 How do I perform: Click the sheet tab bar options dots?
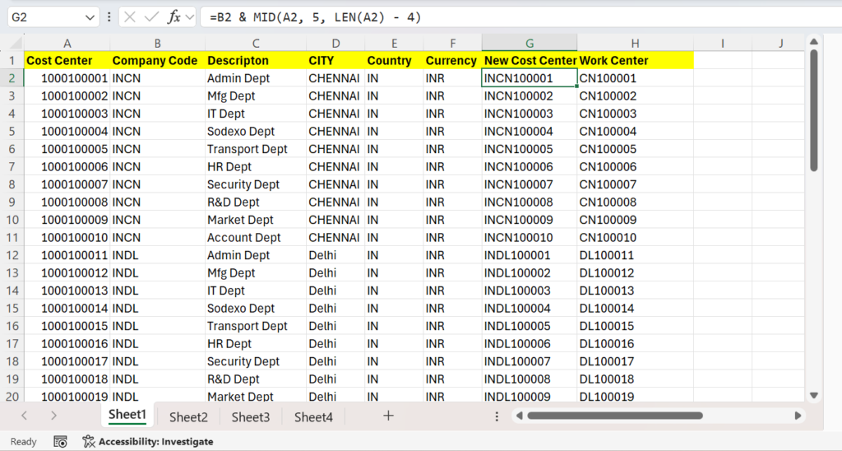pyautogui.click(x=497, y=416)
